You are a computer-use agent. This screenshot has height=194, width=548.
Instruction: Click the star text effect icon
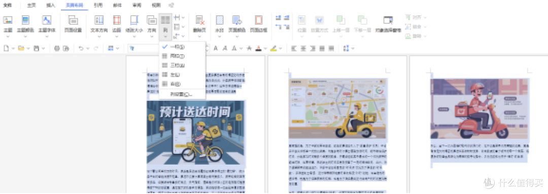[x=249, y=48]
